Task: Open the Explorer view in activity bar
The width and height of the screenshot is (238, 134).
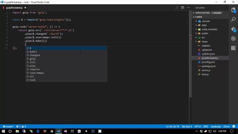Action: pos(234,10)
